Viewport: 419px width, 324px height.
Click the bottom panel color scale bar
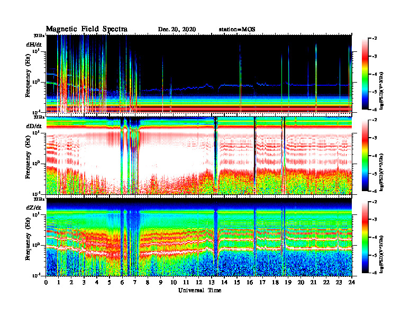[x=365, y=237]
